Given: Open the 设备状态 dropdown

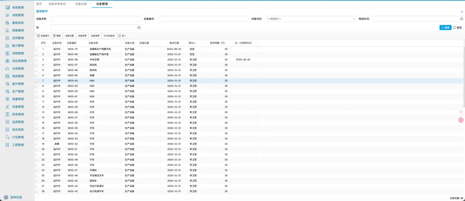Looking at the screenshot, I should click(x=311, y=19).
